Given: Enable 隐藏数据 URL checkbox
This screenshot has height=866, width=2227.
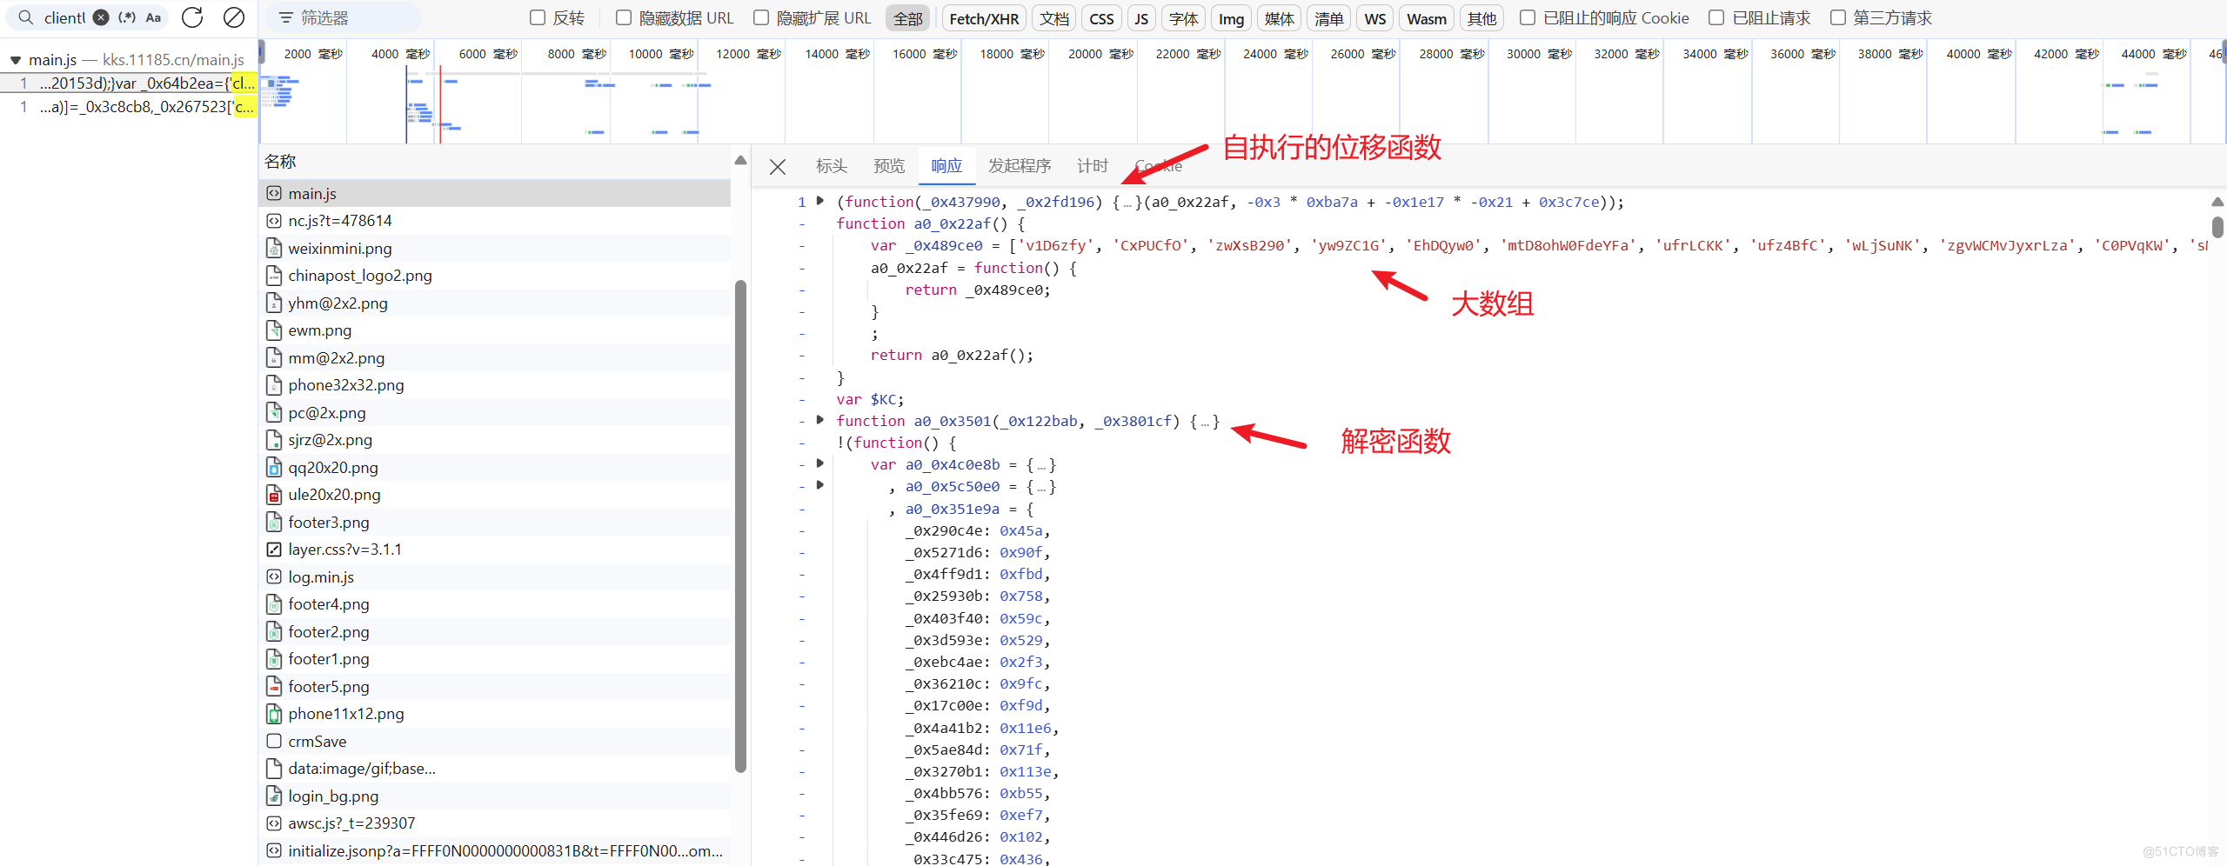Looking at the screenshot, I should click(624, 17).
